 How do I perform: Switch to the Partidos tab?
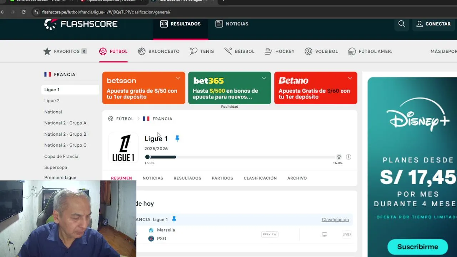coord(222,178)
